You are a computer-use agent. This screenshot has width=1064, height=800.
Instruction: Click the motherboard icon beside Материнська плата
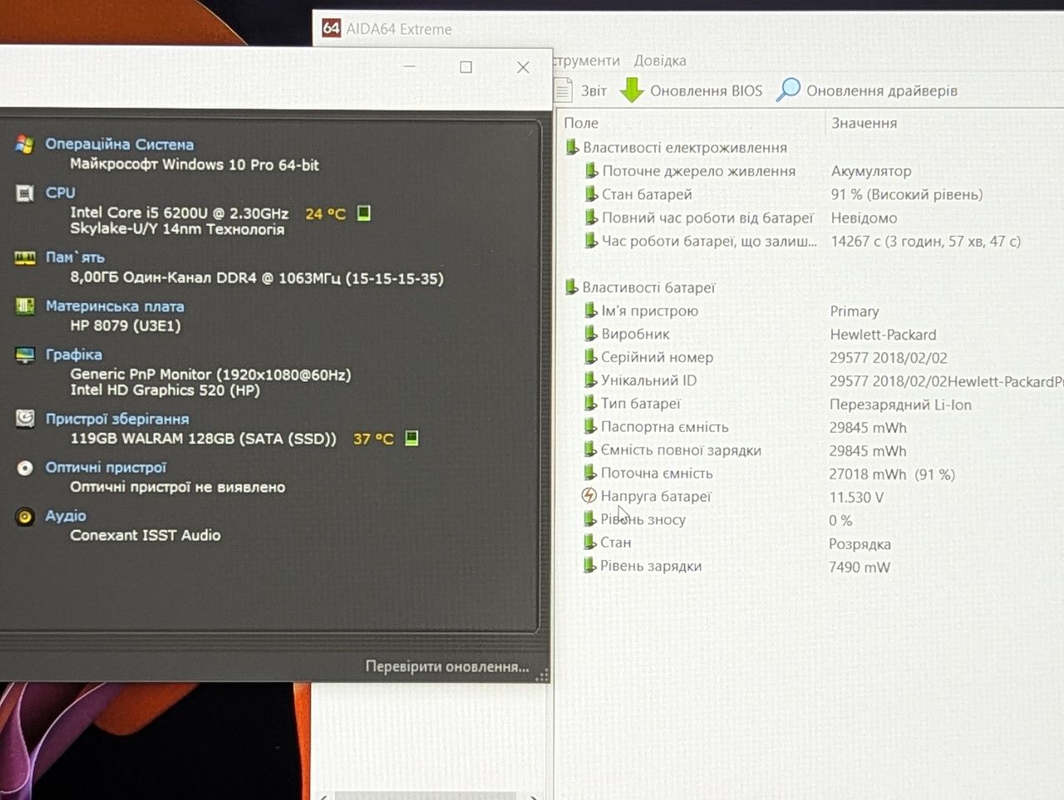(25, 307)
